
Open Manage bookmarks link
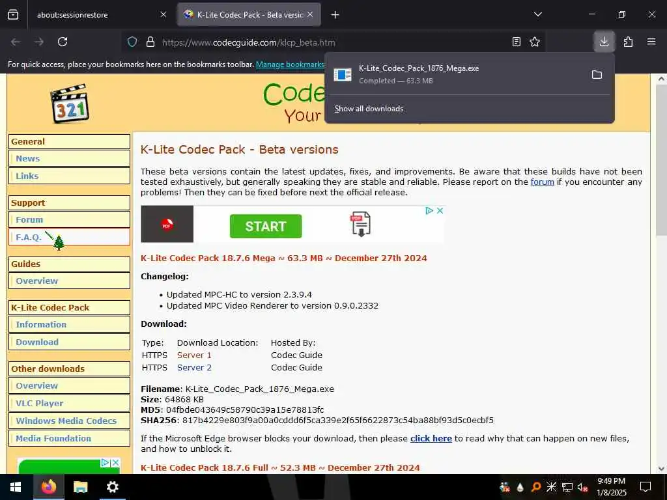tap(290, 64)
